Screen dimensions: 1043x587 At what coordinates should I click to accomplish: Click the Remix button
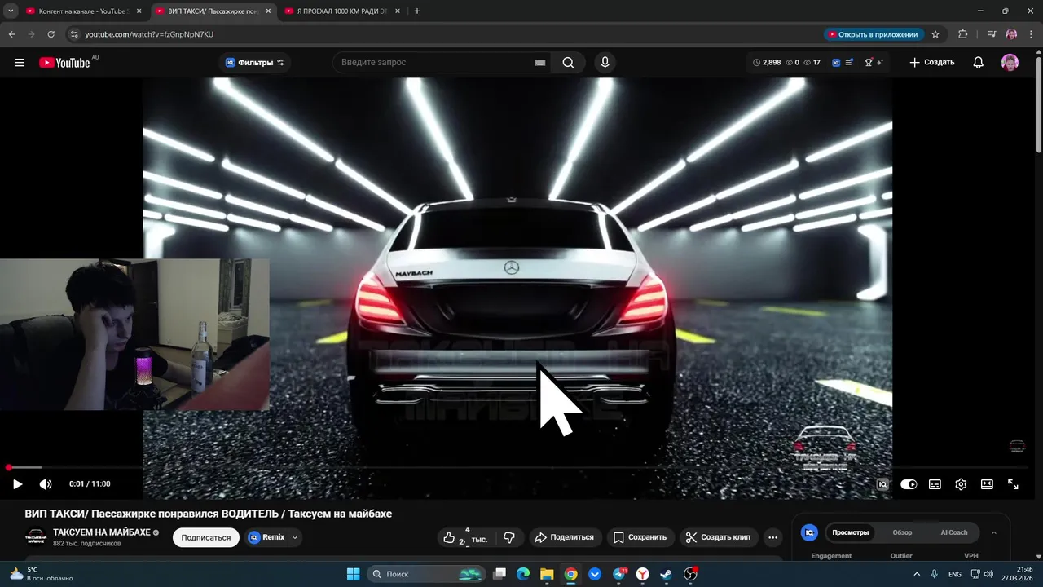(266, 537)
